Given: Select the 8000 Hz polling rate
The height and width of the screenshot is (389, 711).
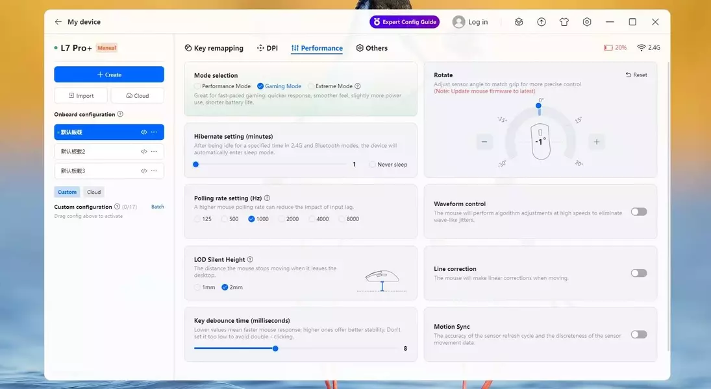Looking at the screenshot, I should [x=342, y=219].
